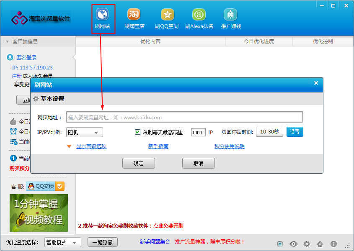This screenshot has width=354, height=251.
Task: Click the 一键隐藏 button
Action: [x=103, y=242]
